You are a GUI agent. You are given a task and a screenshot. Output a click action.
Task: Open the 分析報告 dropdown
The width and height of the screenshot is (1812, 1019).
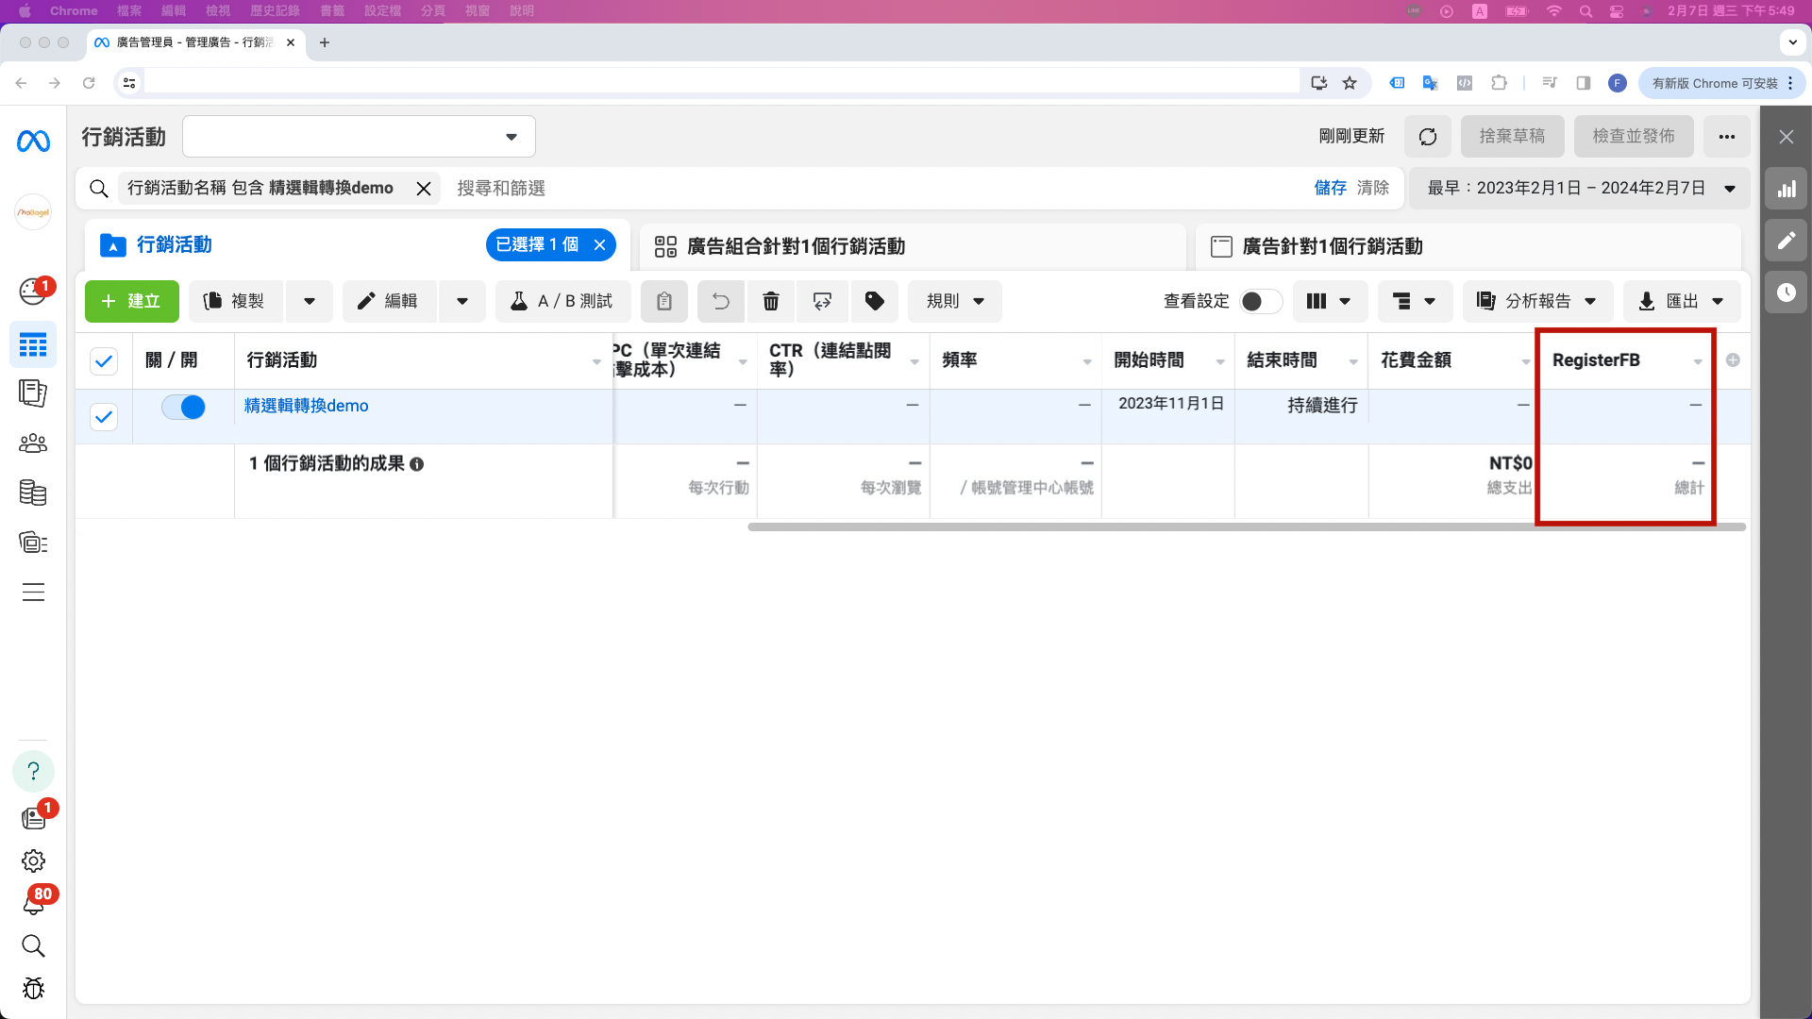tap(1537, 301)
